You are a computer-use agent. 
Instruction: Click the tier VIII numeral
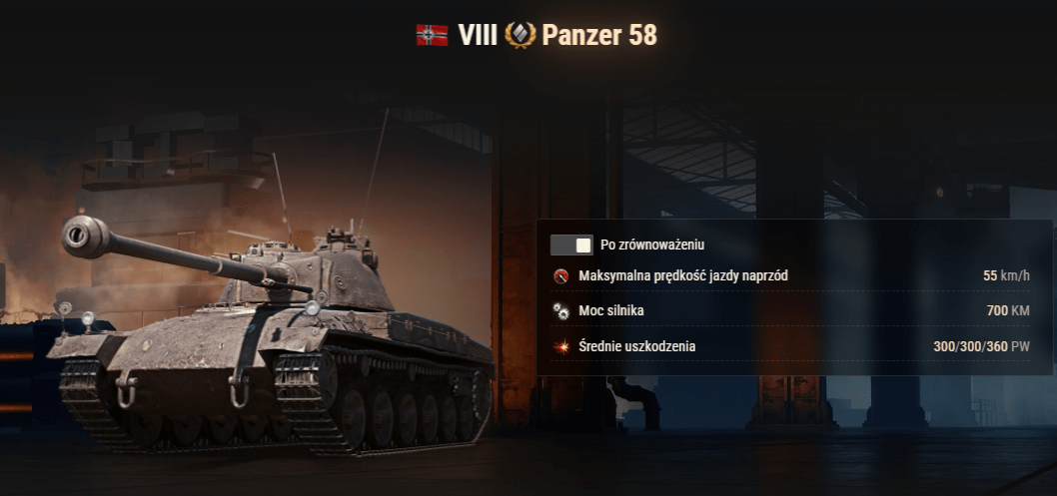point(478,35)
